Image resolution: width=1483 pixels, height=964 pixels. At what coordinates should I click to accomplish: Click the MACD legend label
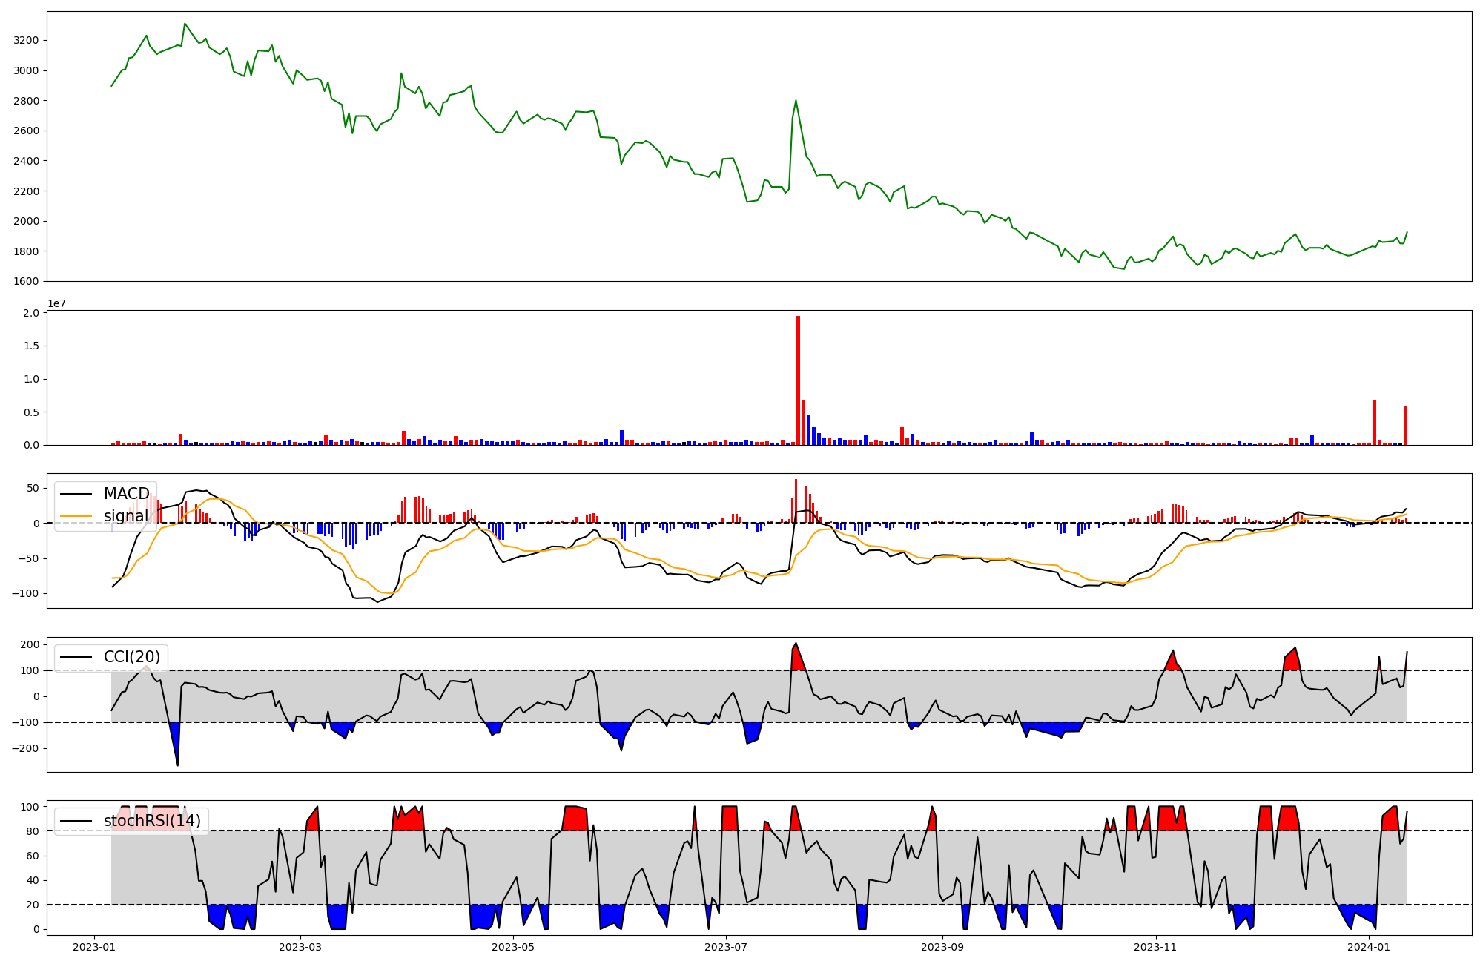(126, 494)
